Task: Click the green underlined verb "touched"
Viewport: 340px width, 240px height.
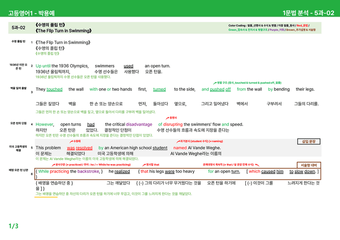Action: point(54,89)
